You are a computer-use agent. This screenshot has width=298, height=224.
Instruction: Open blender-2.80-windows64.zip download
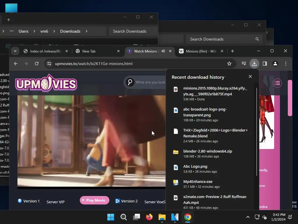[x=212, y=153]
